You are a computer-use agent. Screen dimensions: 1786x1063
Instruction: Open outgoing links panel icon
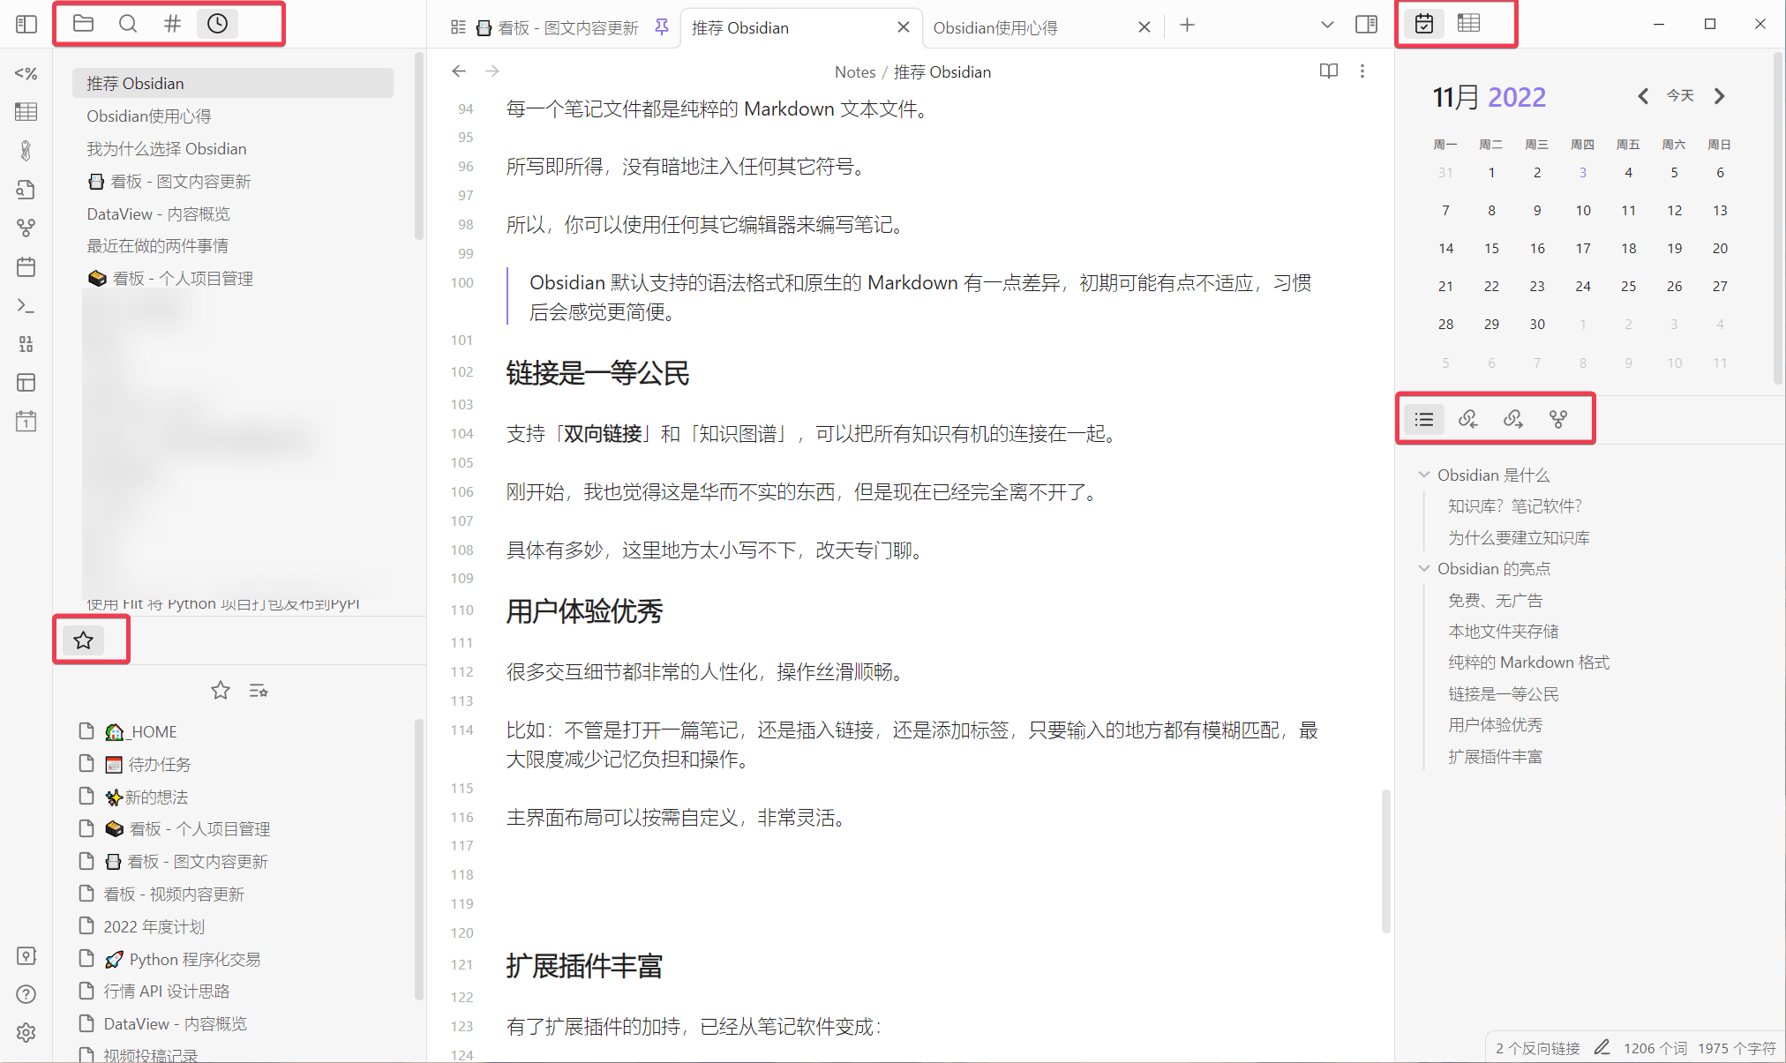pos(1512,419)
